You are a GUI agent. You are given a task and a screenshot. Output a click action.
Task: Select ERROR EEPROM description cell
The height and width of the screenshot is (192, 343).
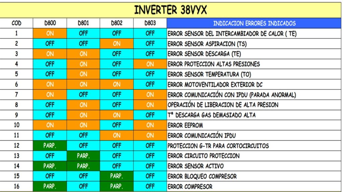click(185, 125)
